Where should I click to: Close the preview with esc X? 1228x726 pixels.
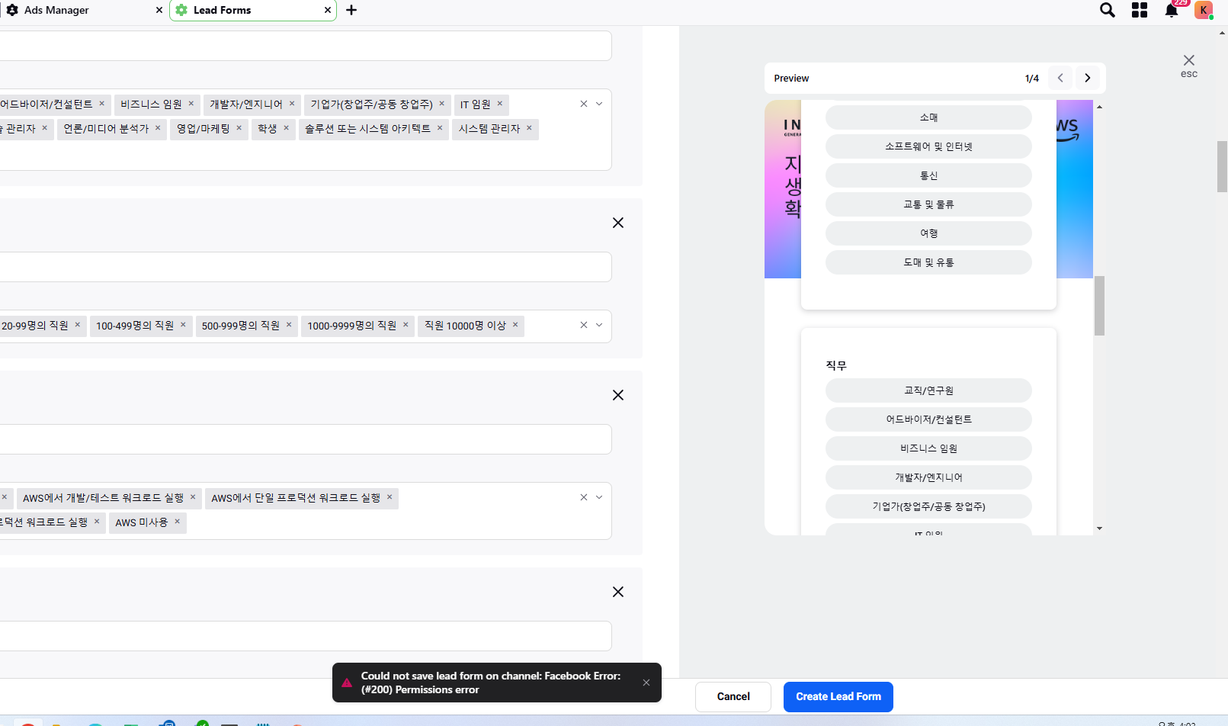[1189, 66]
